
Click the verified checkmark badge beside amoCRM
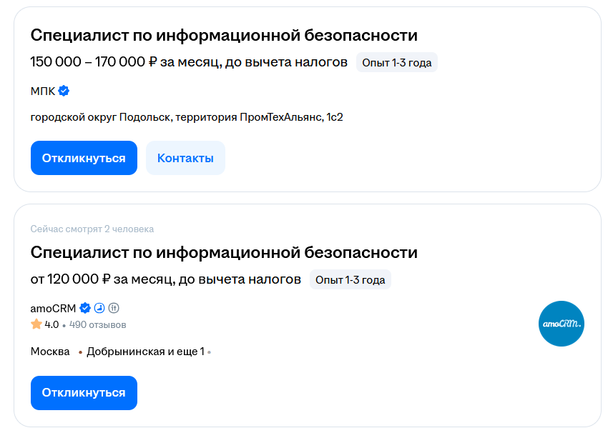(84, 308)
